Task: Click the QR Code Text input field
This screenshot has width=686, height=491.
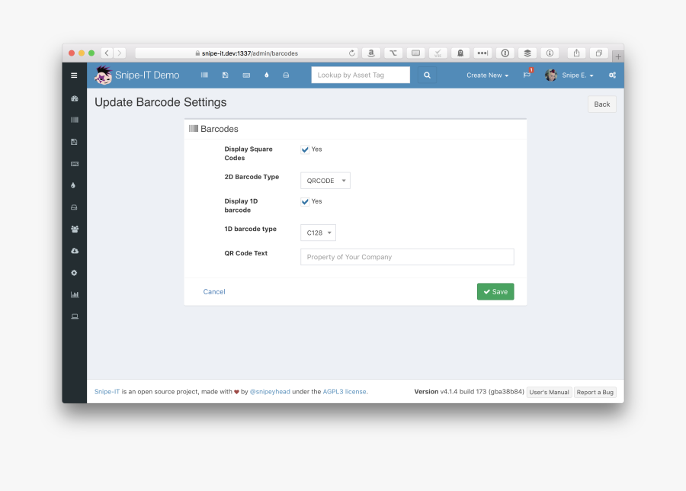Action: tap(407, 257)
